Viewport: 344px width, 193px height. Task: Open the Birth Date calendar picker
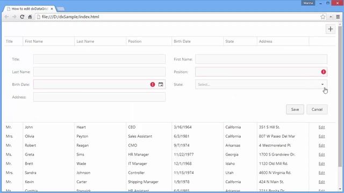tap(161, 85)
